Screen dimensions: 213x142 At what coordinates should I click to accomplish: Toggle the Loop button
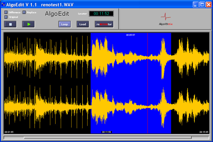click(x=64, y=24)
